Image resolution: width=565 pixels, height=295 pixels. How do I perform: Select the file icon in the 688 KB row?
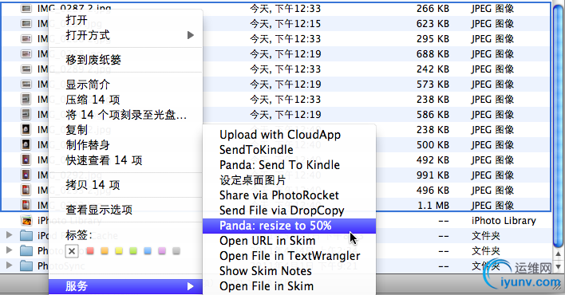pyautogui.click(x=26, y=53)
